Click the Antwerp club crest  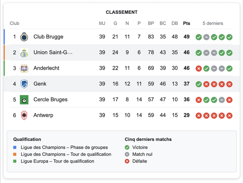click(24, 115)
